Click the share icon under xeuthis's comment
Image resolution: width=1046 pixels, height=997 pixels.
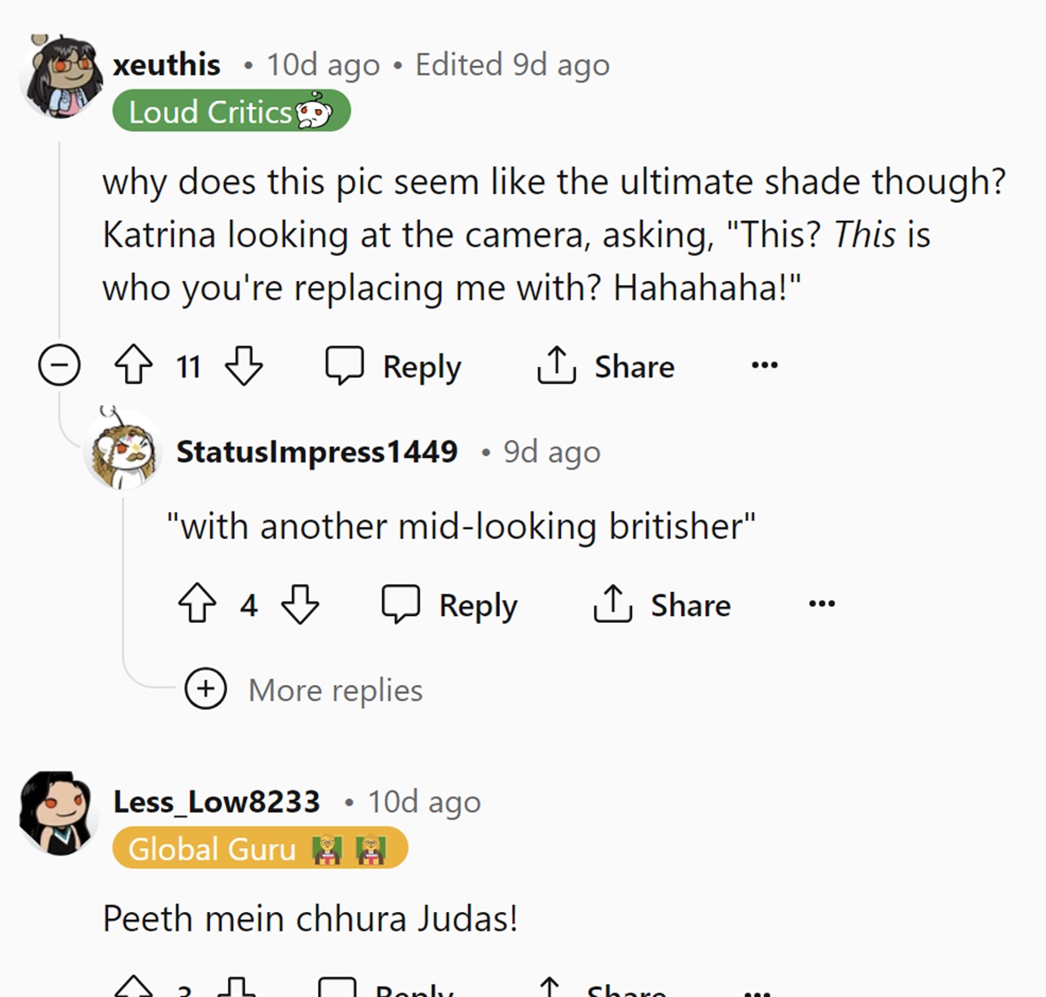[x=557, y=365]
